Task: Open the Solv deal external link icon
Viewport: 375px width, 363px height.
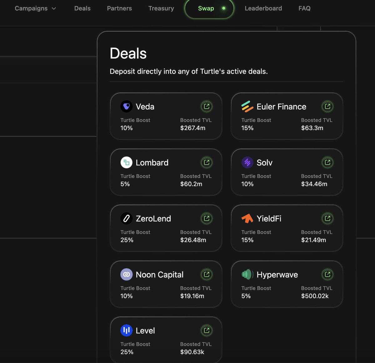Action: pos(327,162)
